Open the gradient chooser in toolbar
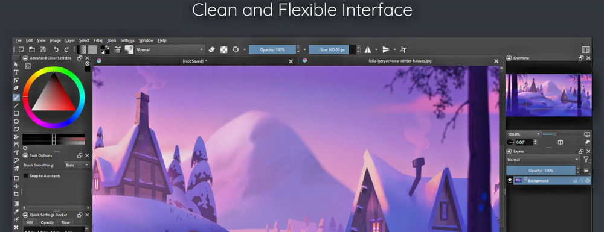The height and width of the screenshot is (232, 604). tap(82, 49)
